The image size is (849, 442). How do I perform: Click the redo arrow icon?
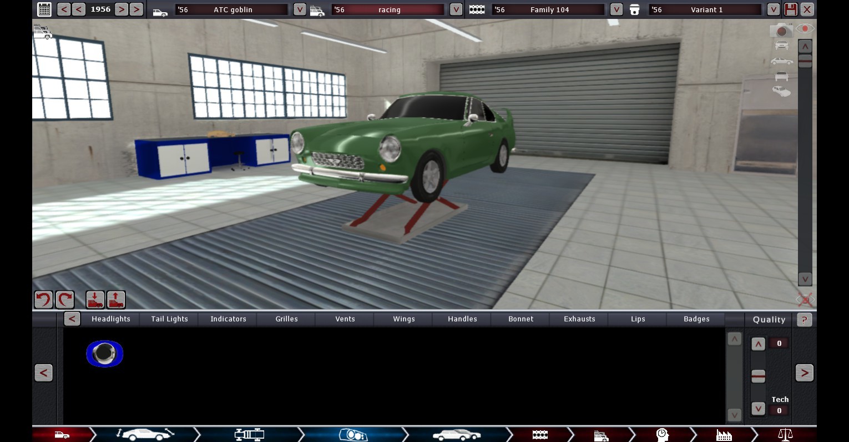coord(65,300)
